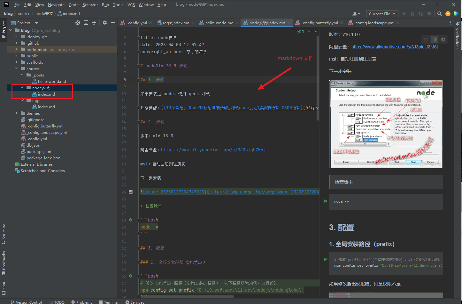This screenshot has height=304, width=462.
Task: Click the inspection checkmark indicator
Action: tap(300, 31)
